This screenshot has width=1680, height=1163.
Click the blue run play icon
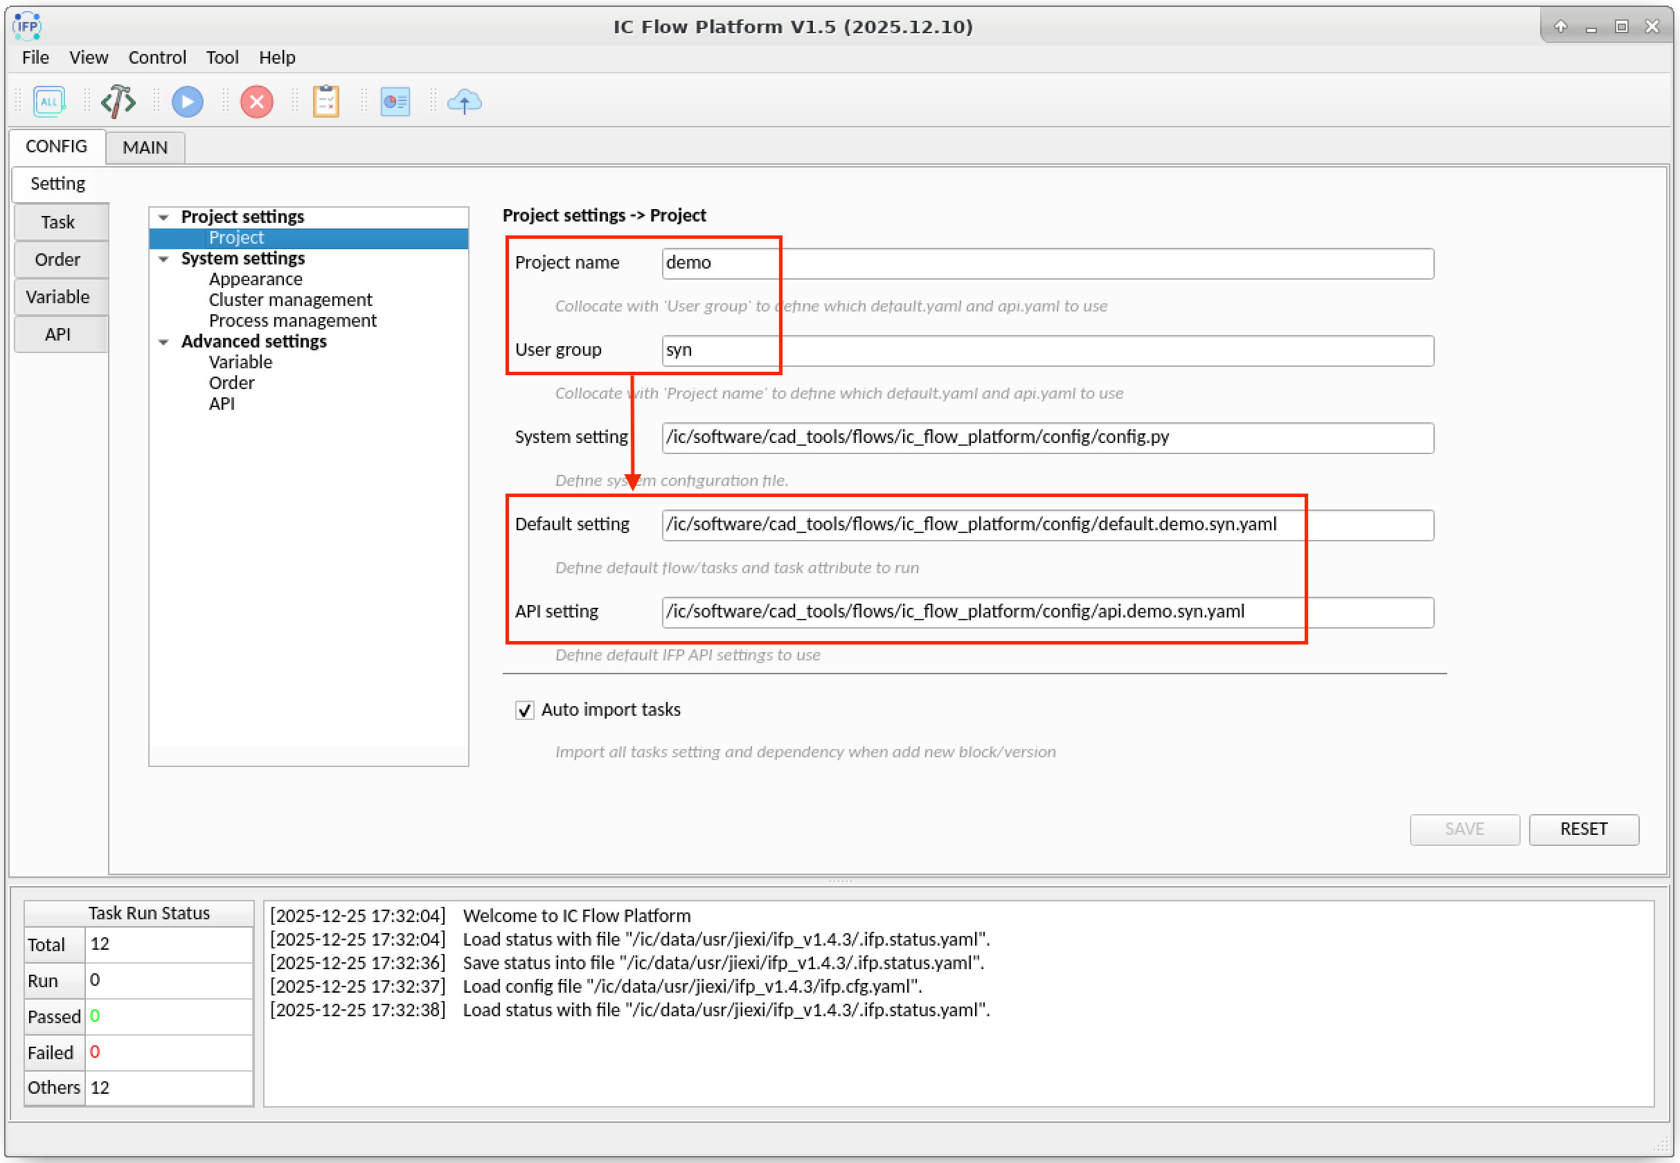click(x=187, y=101)
